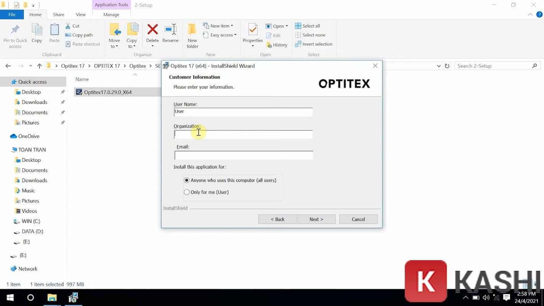Open the Share ribbon tab
The width and height of the screenshot is (544, 306).
(x=58, y=15)
